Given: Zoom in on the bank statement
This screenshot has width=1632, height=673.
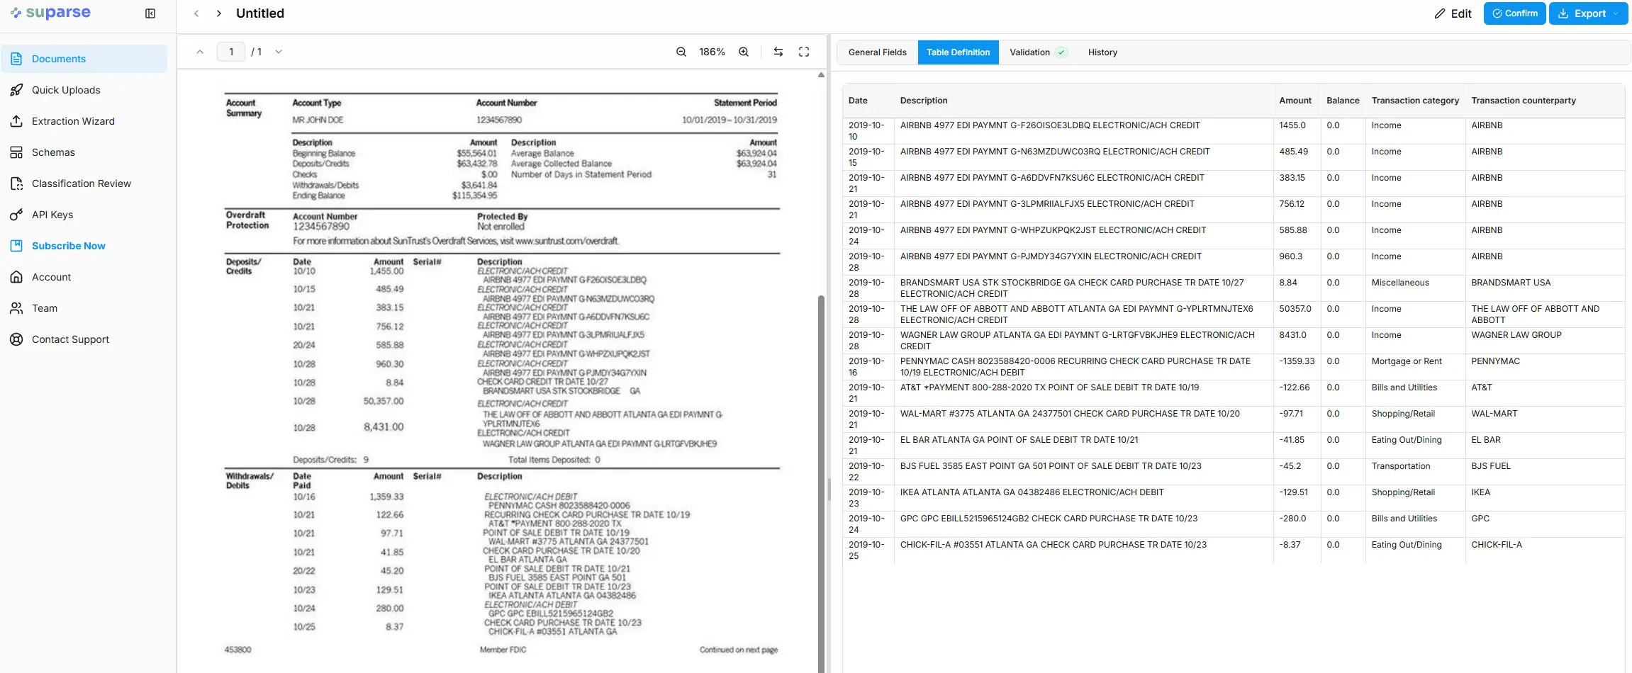Looking at the screenshot, I should pos(742,51).
